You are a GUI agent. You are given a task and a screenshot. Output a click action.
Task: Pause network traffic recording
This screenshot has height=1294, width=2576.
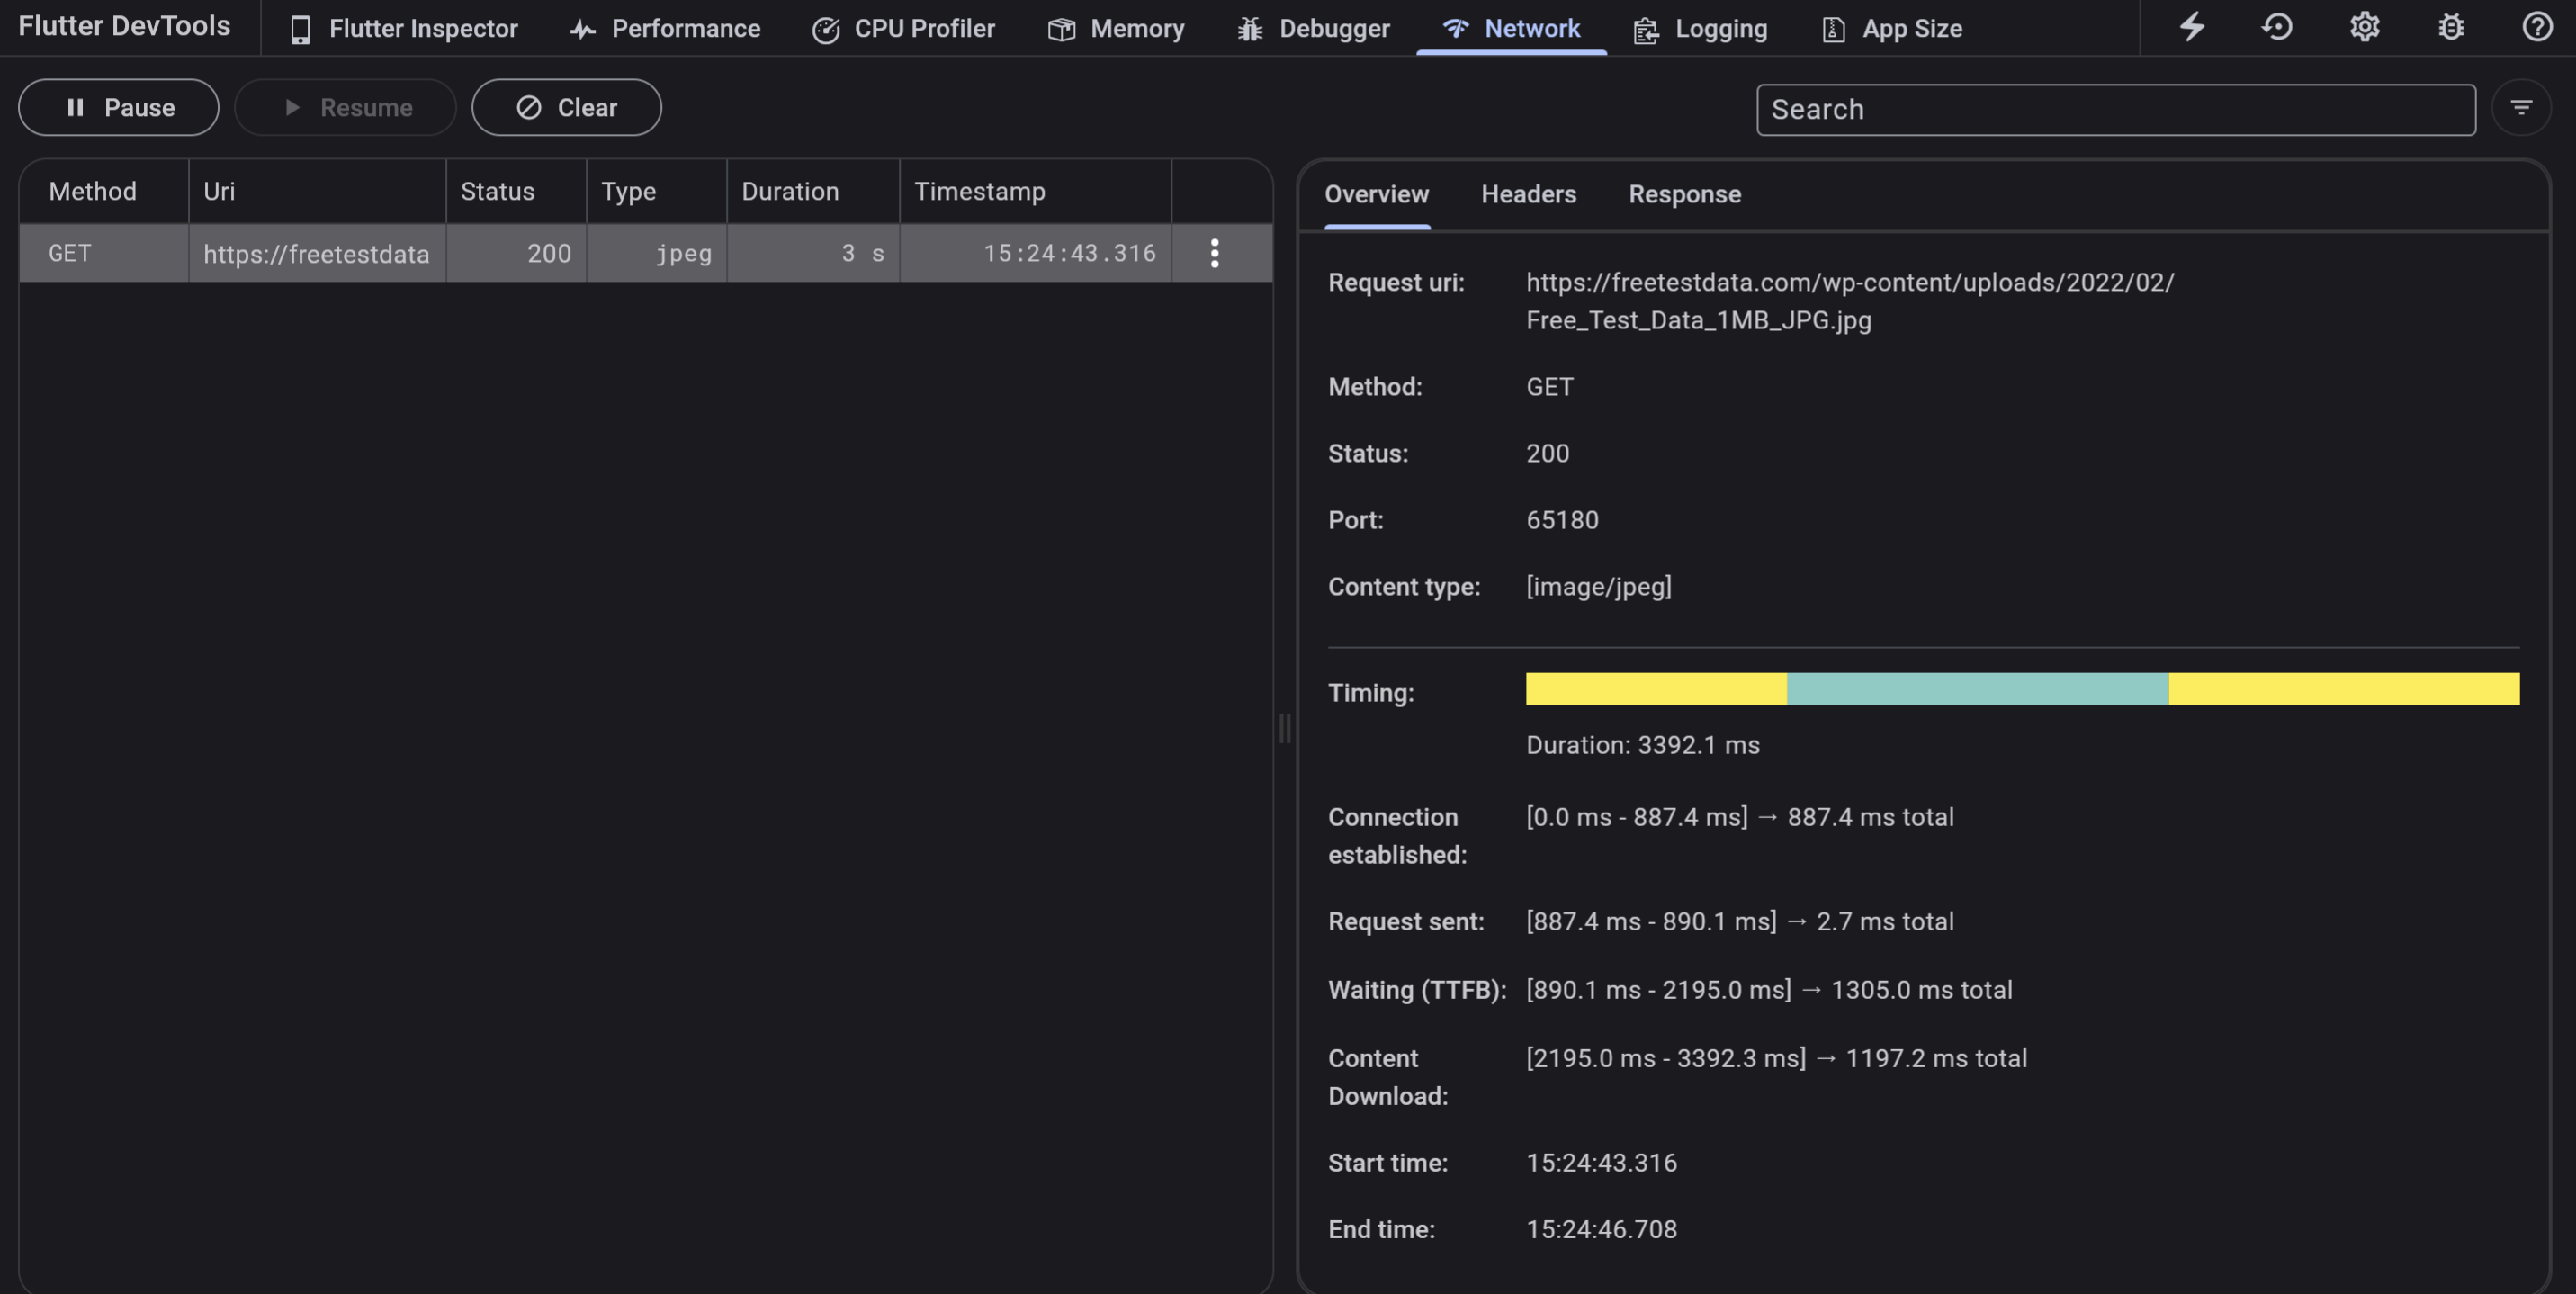(118, 107)
